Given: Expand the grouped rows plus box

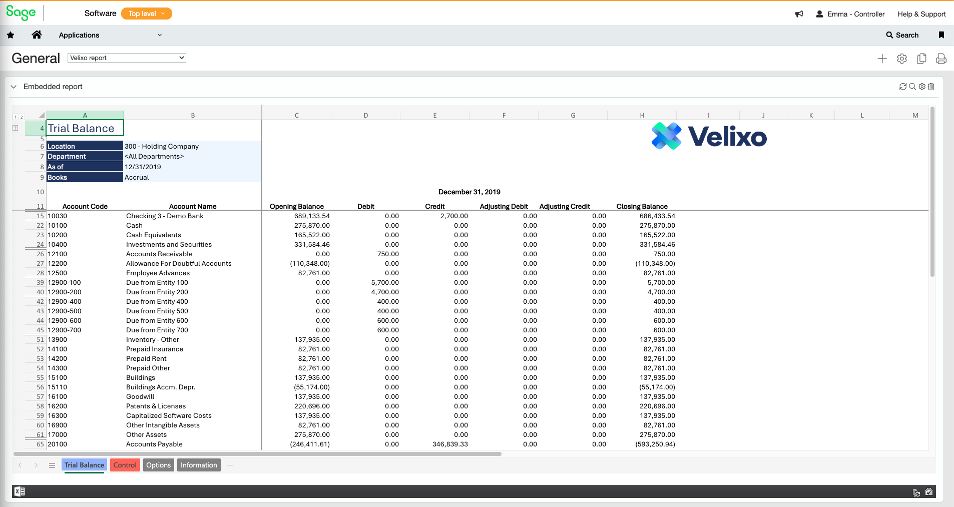Looking at the screenshot, I should pos(16,128).
